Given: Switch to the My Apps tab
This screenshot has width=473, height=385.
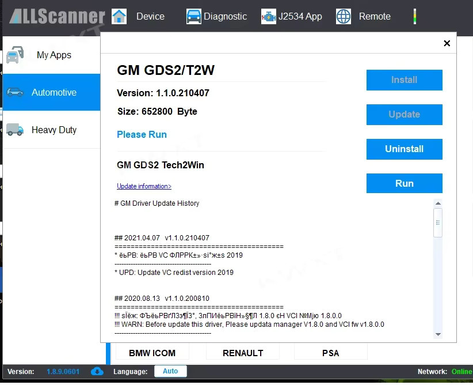Looking at the screenshot, I should click(51, 55).
